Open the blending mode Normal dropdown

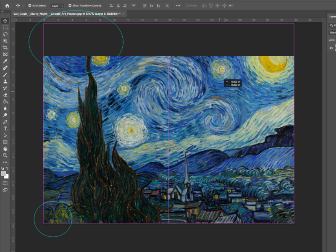(333, 32)
